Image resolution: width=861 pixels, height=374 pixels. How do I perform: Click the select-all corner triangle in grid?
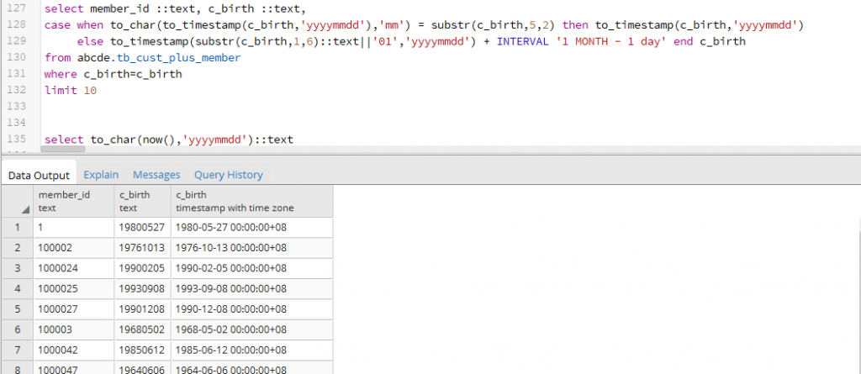point(25,210)
